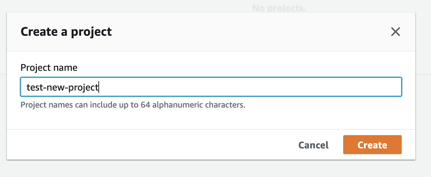Click the word new in the name field
The width and height of the screenshot is (431, 177).
tap(54, 88)
